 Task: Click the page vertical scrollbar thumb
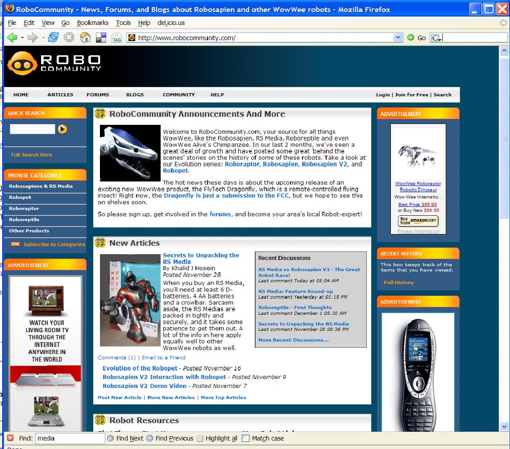click(504, 137)
